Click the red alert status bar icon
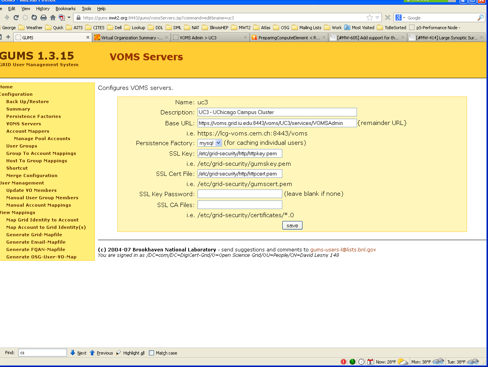The height and width of the screenshot is (367, 488). pyautogui.click(x=343, y=362)
